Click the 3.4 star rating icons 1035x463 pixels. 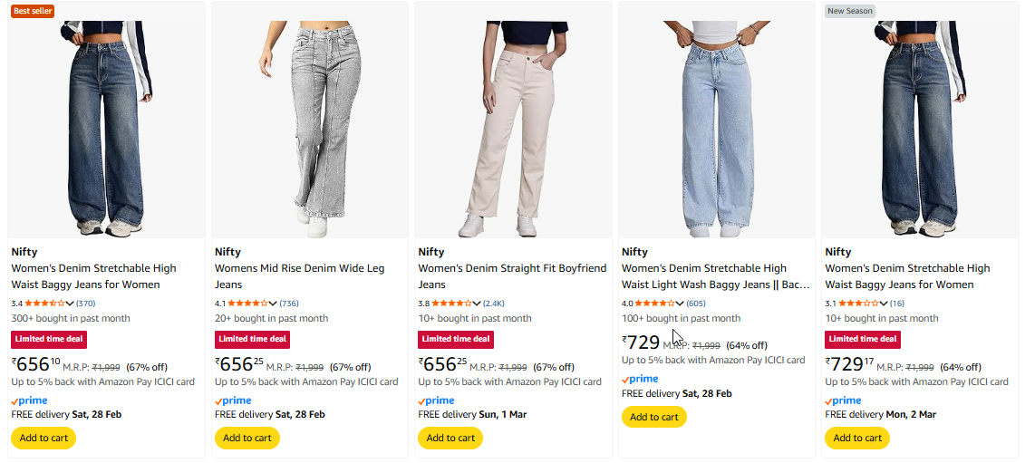[x=44, y=303]
